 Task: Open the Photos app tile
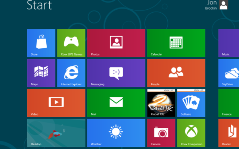click(116, 43)
